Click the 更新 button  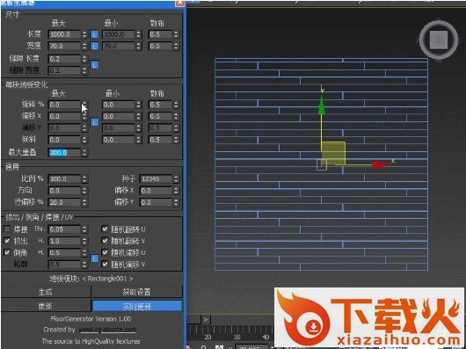click(46, 306)
